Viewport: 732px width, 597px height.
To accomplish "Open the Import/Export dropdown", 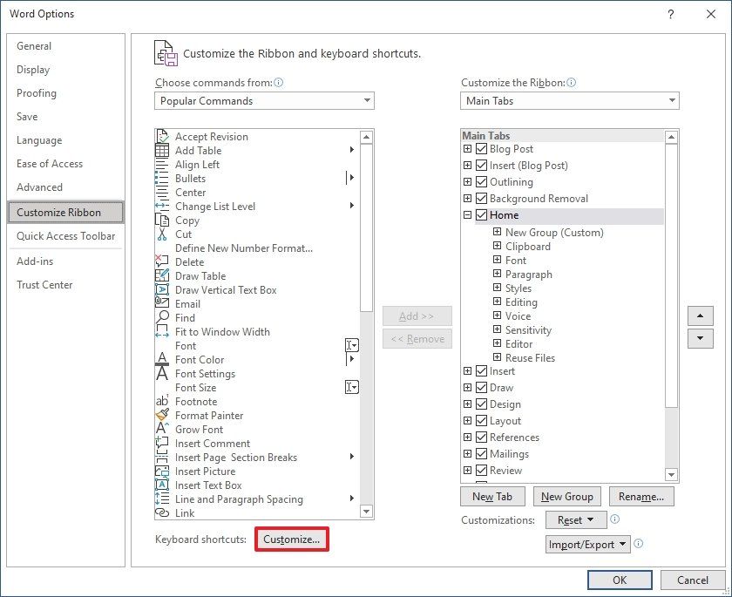I will [585, 544].
